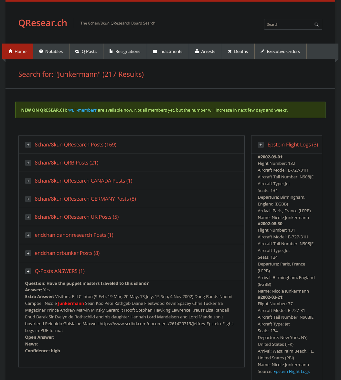
Task: Expand endchan qanonresearch Posts (1) plus
Action: [28, 235]
